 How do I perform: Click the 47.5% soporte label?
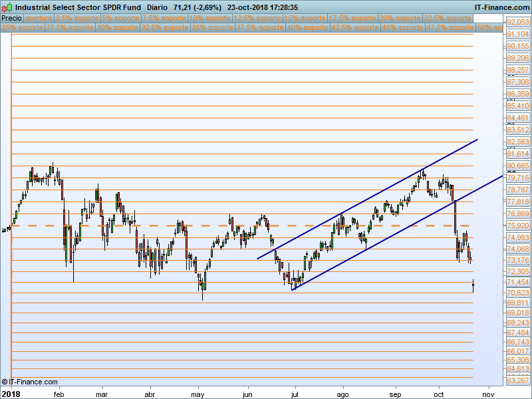tap(450, 27)
